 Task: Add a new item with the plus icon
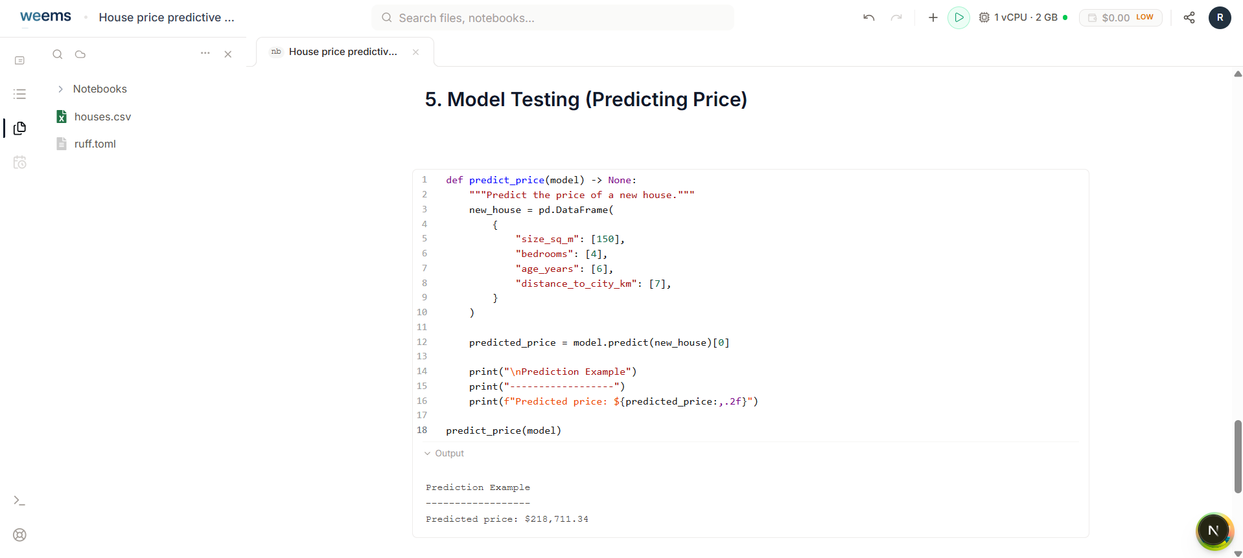[x=933, y=17]
